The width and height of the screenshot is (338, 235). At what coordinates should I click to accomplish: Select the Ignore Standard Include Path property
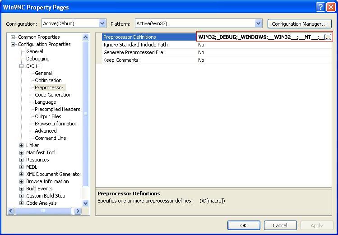point(149,45)
